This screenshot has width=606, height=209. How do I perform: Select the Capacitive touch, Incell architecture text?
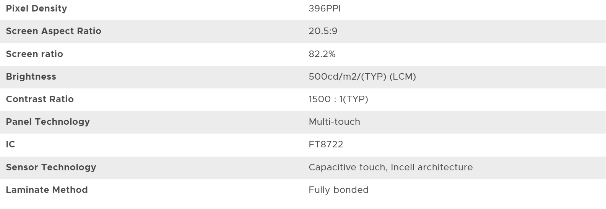[391, 167]
